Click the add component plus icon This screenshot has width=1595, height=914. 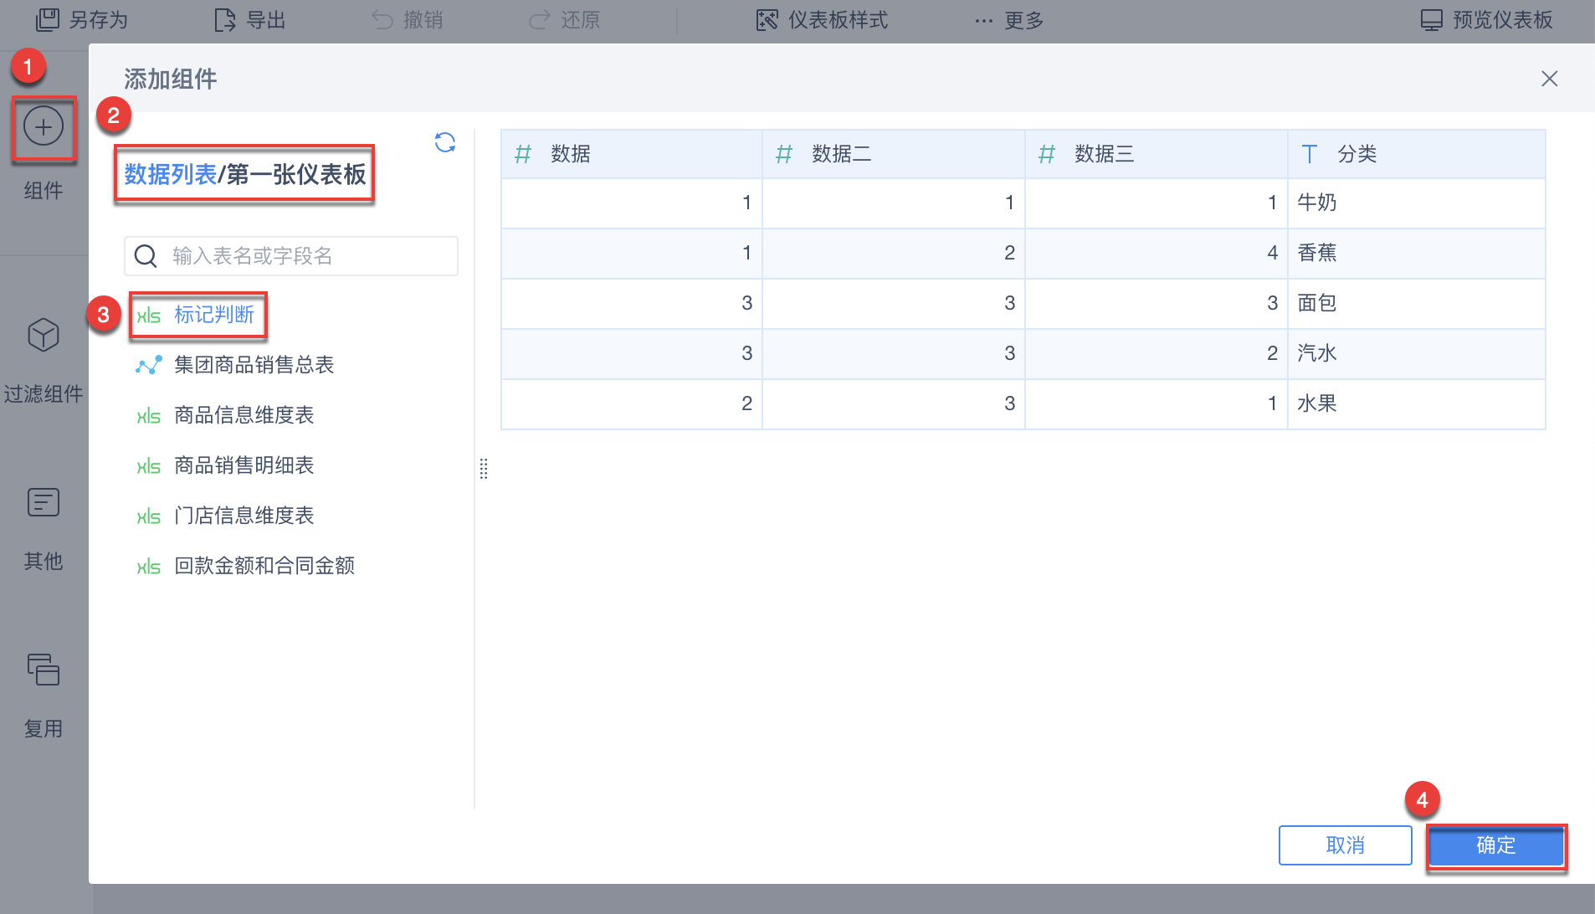44,127
